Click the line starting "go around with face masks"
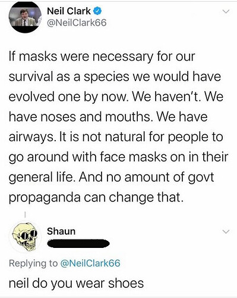The width and height of the screenshot is (237, 298). click(118, 157)
